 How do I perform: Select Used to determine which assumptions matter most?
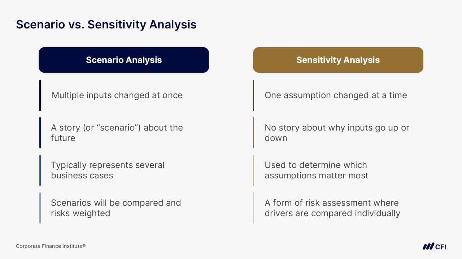tap(316, 170)
